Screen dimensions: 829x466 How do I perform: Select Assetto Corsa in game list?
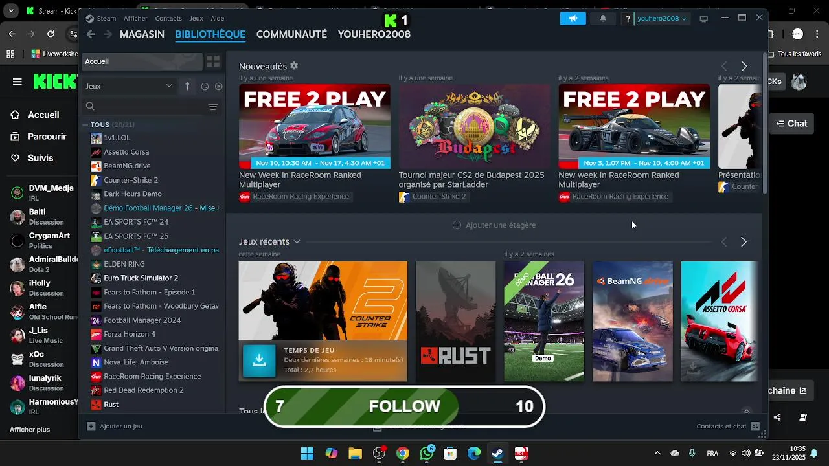(126, 152)
